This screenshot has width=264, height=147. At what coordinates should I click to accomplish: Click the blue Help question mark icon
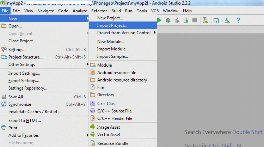[238, 20]
